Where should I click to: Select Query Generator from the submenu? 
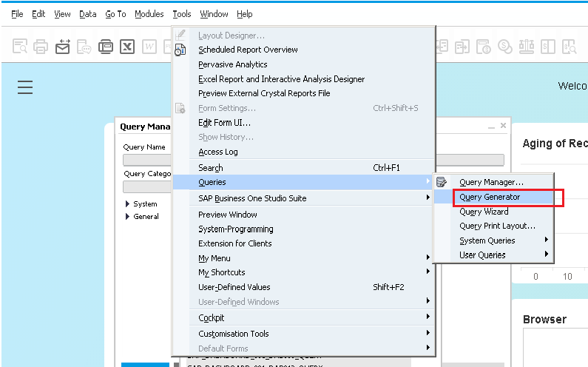pos(490,197)
